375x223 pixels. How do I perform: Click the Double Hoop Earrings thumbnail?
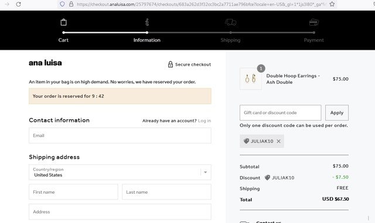pos(251,78)
